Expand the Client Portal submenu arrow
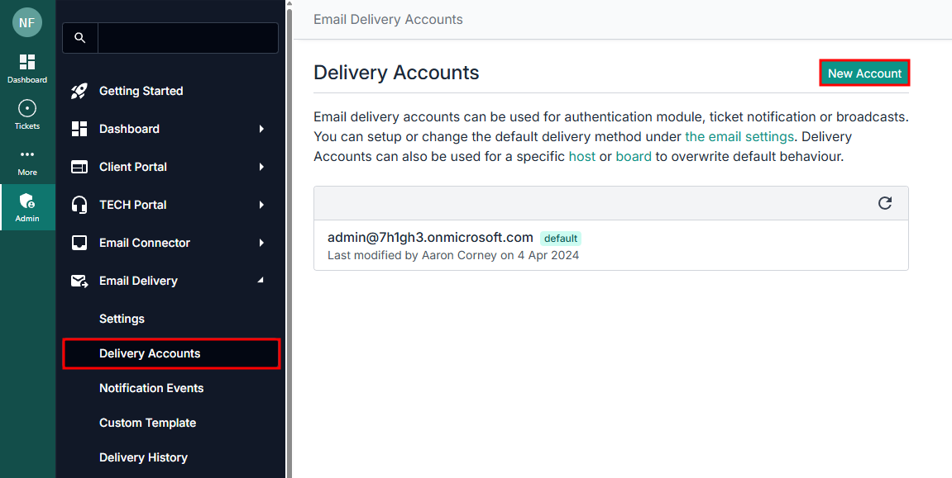The image size is (952, 478). 261,167
